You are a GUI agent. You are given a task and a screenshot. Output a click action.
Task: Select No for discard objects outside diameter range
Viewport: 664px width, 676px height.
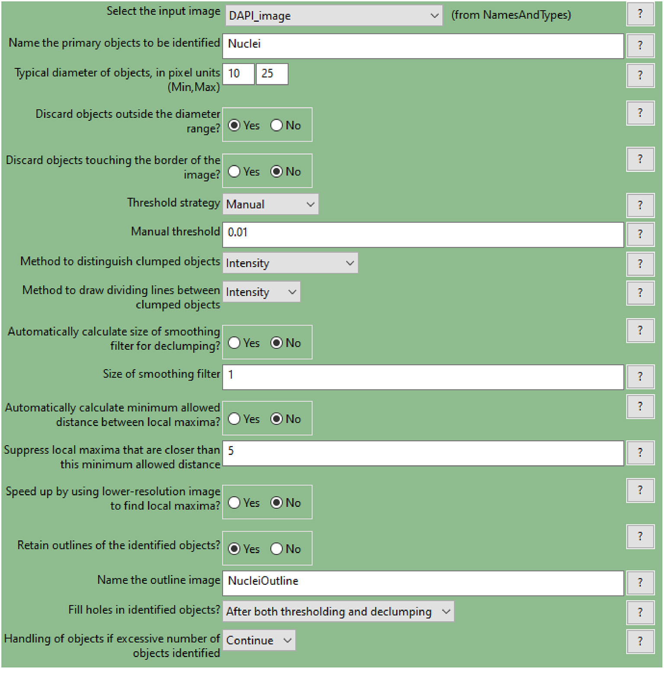[277, 126]
